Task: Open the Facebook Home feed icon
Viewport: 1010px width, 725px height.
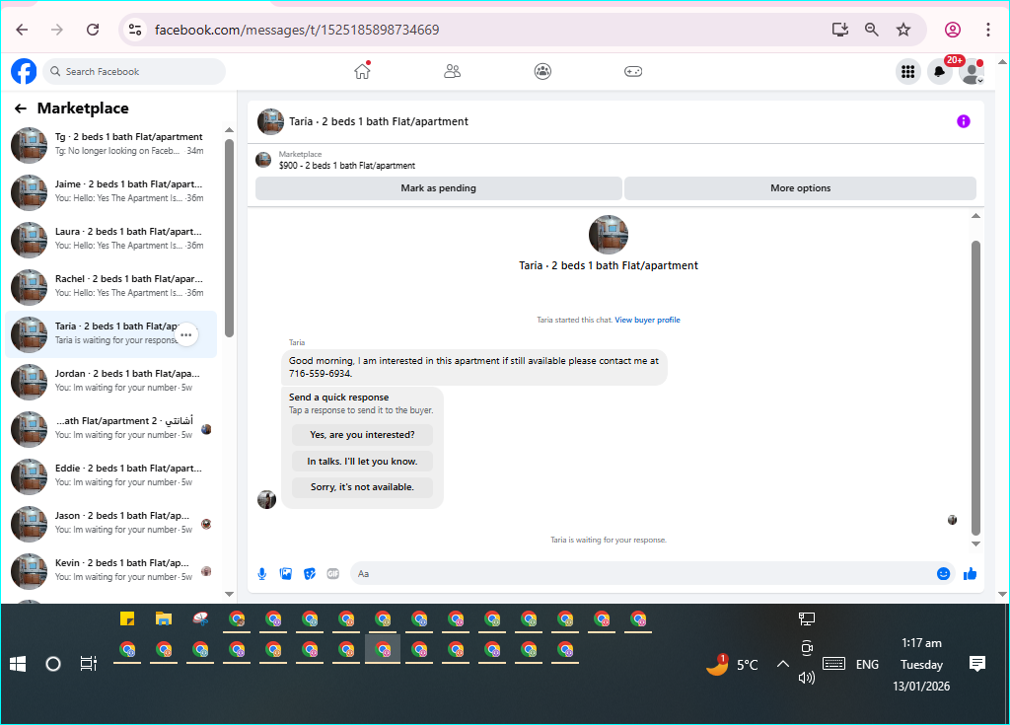Action: click(363, 71)
